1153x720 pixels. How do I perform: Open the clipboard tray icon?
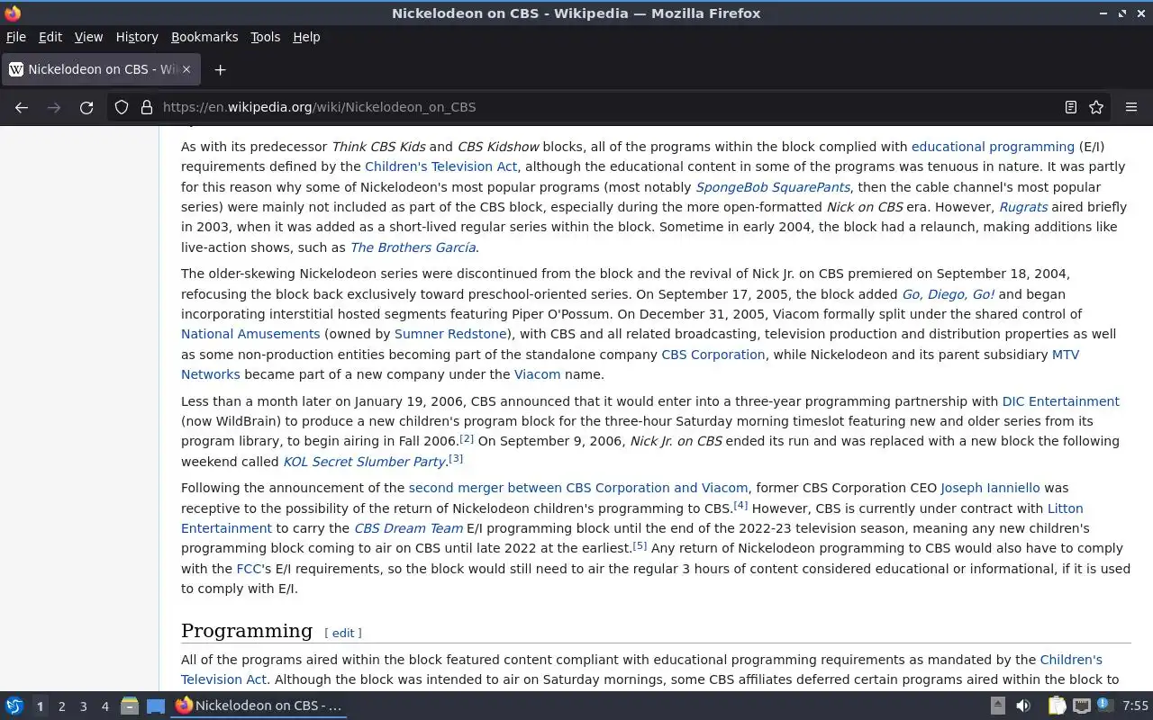coord(1057,706)
